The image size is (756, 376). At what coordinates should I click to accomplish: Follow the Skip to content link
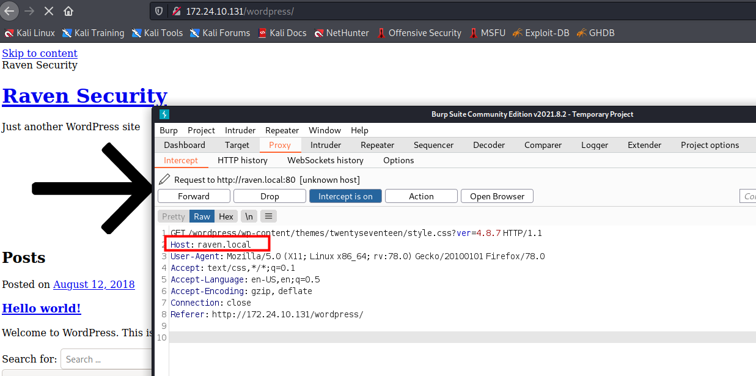pyautogui.click(x=40, y=53)
